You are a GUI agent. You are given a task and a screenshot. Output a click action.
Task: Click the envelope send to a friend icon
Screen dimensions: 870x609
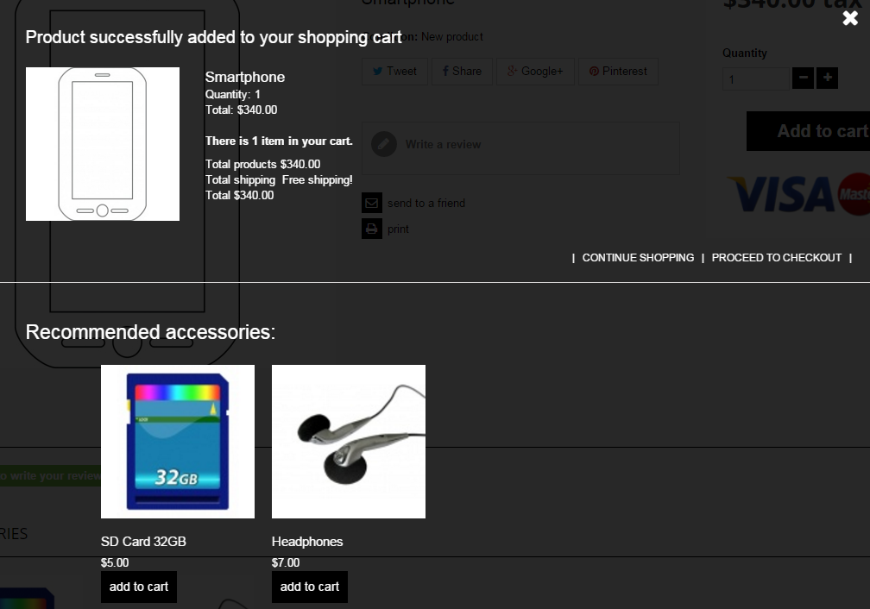click(372, 203)
